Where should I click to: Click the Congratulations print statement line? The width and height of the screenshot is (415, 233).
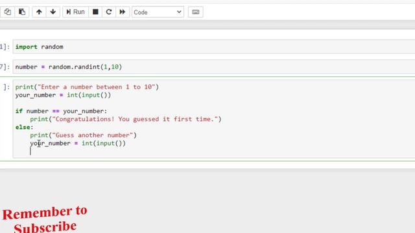126,119
